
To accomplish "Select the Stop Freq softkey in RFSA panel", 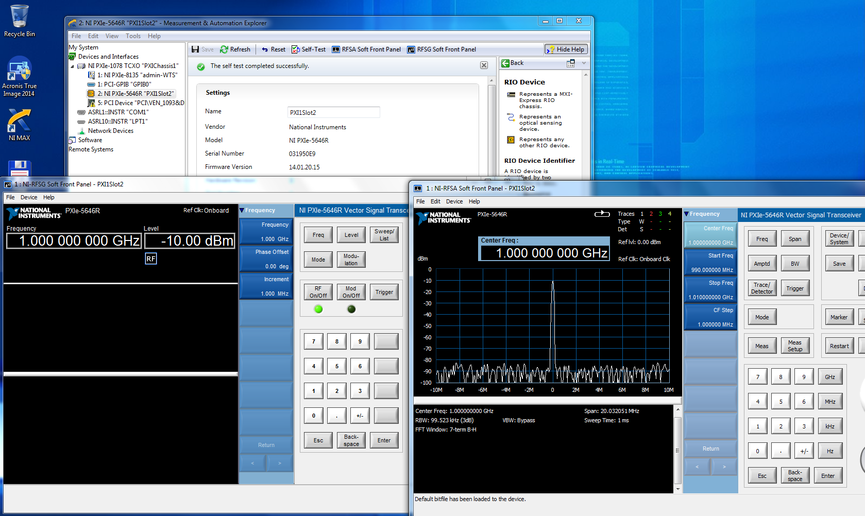I will [x=711, y=290].
